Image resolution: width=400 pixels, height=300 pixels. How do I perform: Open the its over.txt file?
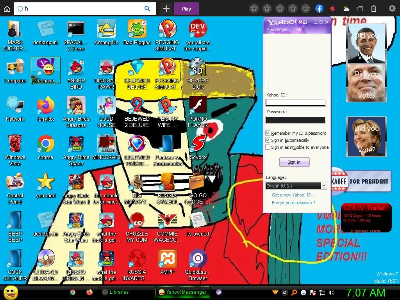coord(198,224)
